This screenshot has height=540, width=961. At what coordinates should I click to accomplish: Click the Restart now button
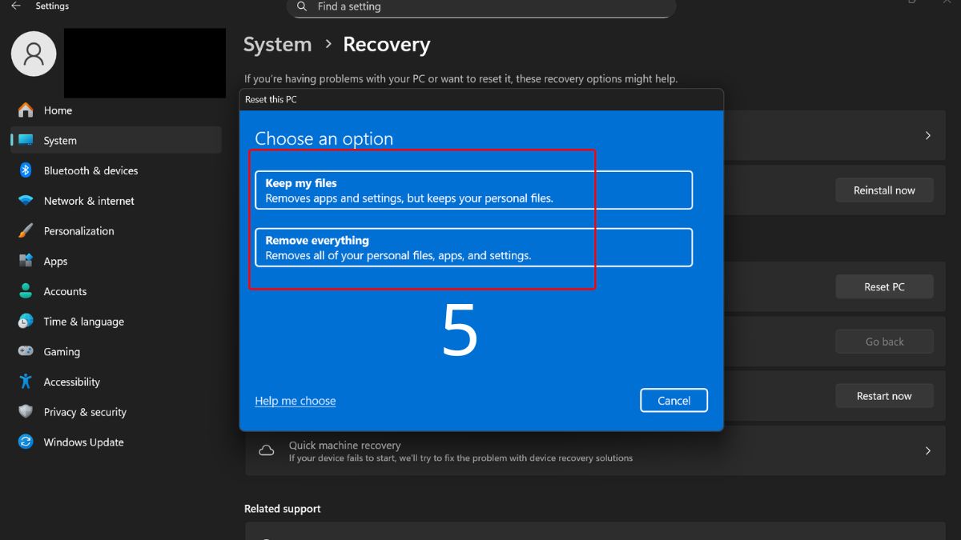point(884,396)
